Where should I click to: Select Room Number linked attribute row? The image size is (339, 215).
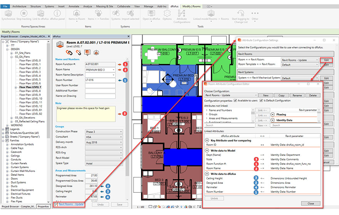click(x=262, y=192)
